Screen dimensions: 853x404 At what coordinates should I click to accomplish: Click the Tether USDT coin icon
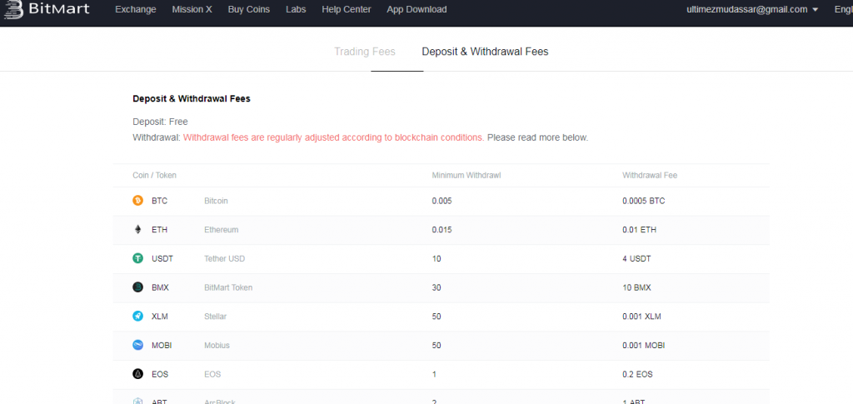click(137, 258)
